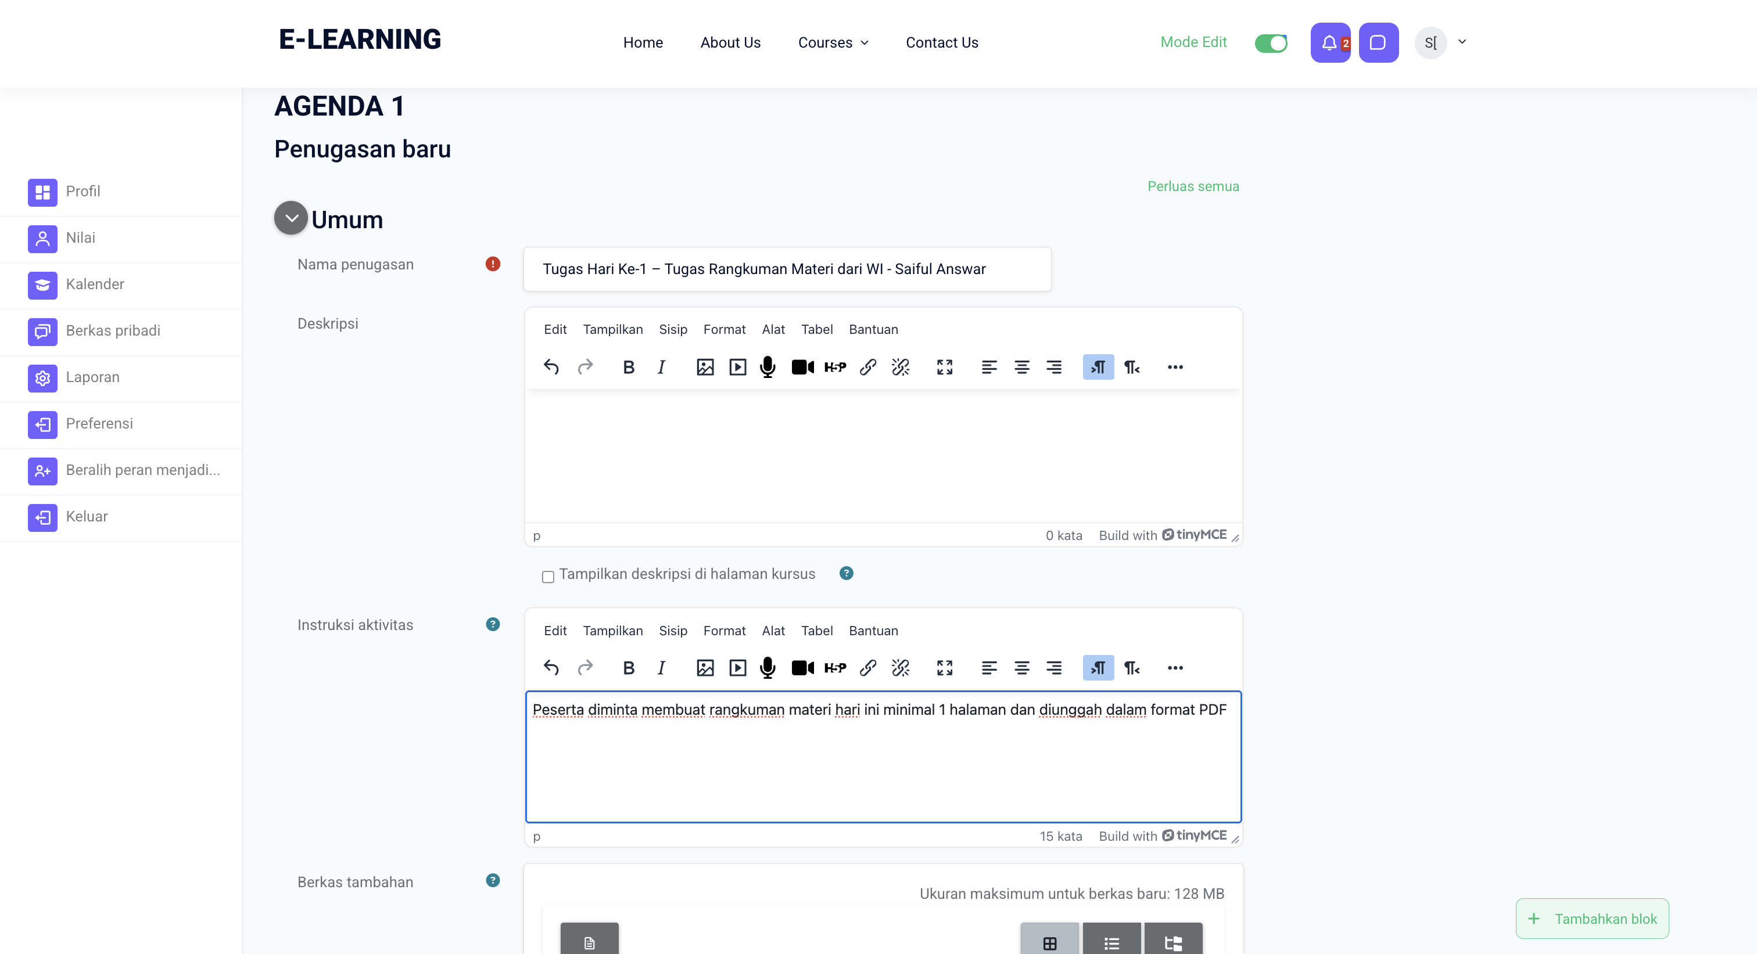Image resolution: width=1757 pixels, height=954 pixels.
Task: Click the H5P icon in Deskripsi toolbar
Action: 835,368
